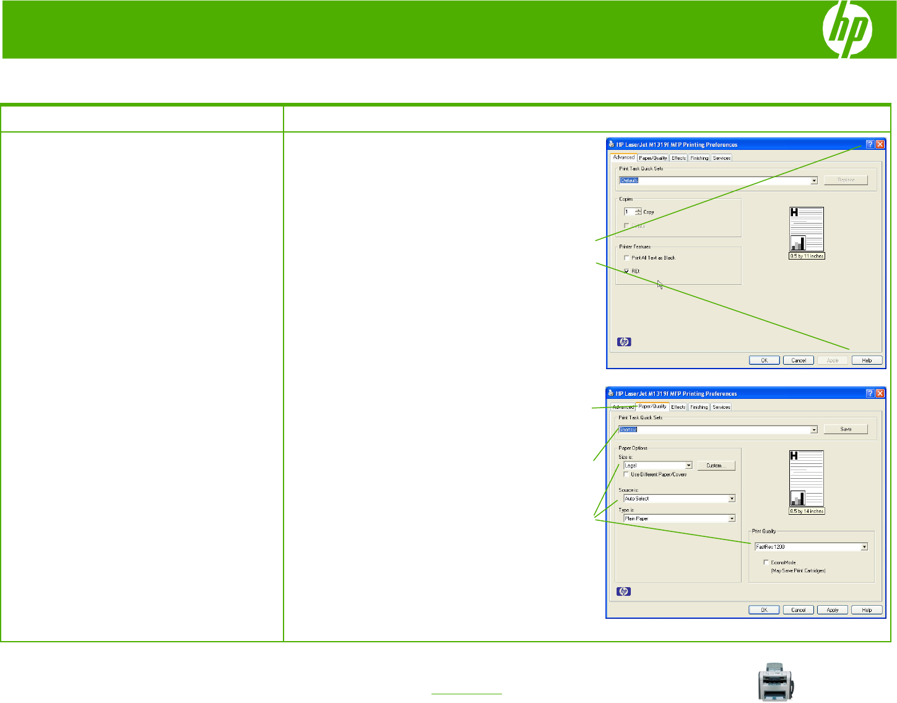
Task: Click the Print Quality group label
Action: coord(764,531)
